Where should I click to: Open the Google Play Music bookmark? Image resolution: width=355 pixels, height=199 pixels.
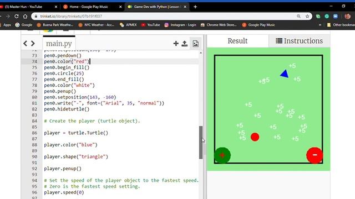coord(258,25)
